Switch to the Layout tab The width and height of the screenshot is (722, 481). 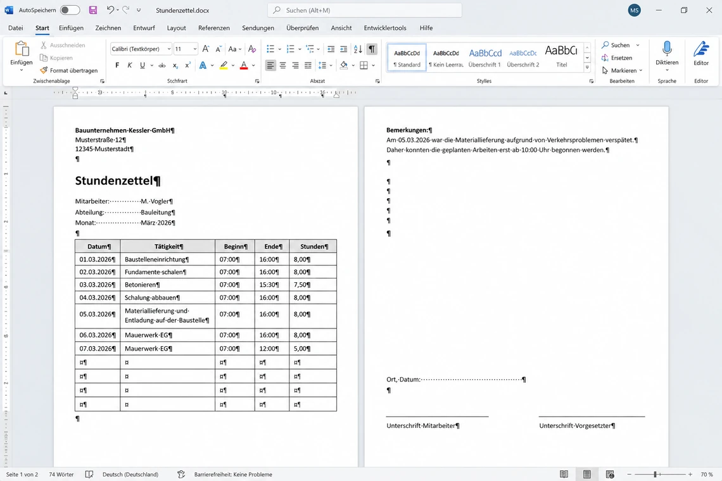176,28
